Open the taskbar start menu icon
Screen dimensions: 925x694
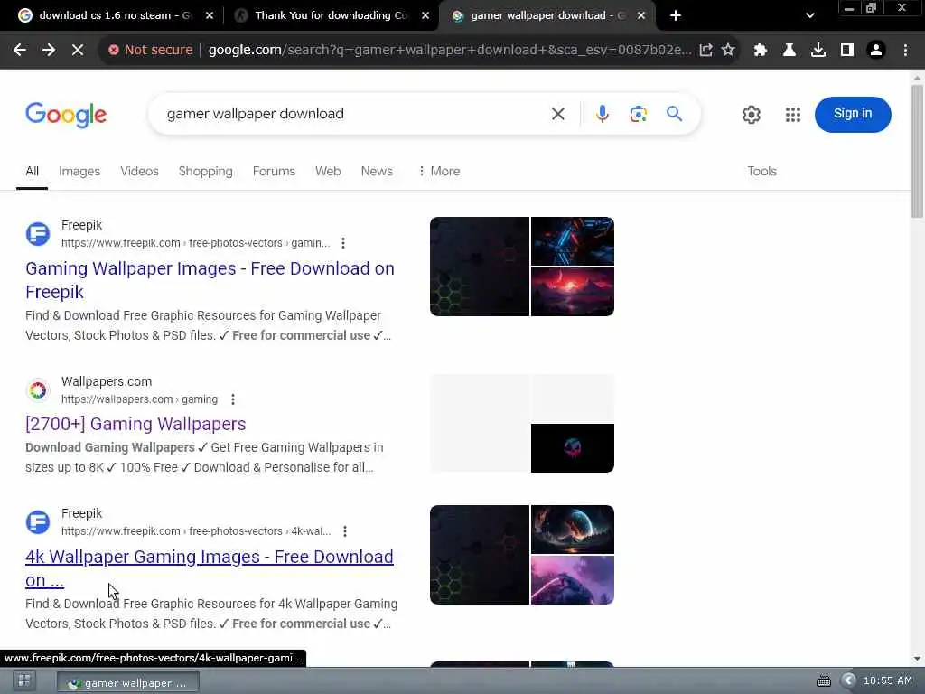24,680
